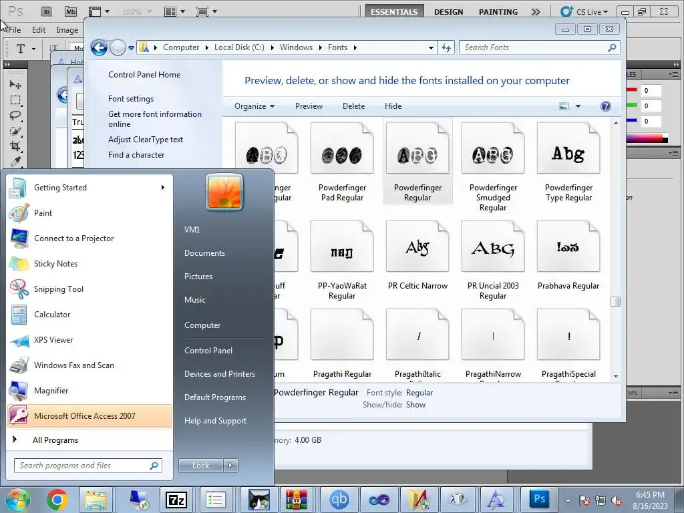This screenshot has height=513, width=684.
Task: Open Devices and Printers in Start menu
Action: pos(219,374)
